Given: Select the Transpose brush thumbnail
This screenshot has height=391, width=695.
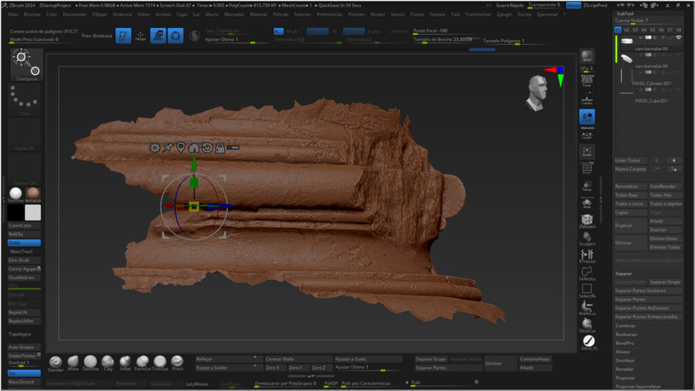Looking at the screenshot, I should [x=26, y=64].
